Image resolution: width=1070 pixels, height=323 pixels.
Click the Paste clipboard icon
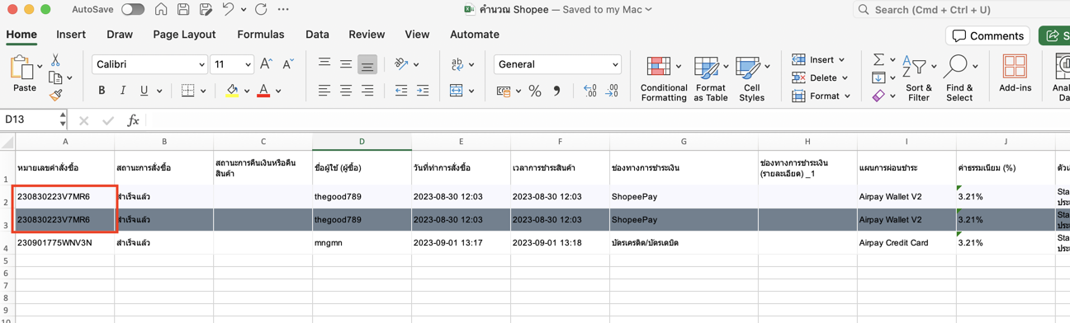[21, 68]
